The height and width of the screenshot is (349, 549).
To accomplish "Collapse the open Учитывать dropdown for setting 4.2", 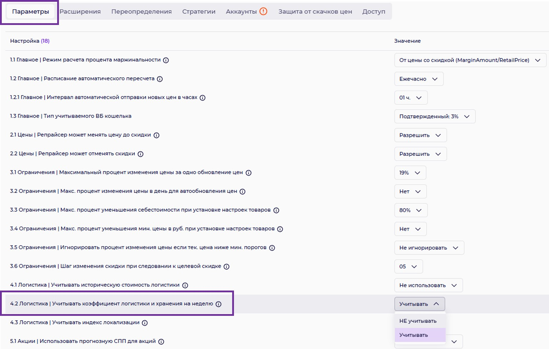I will pos(419,304).
